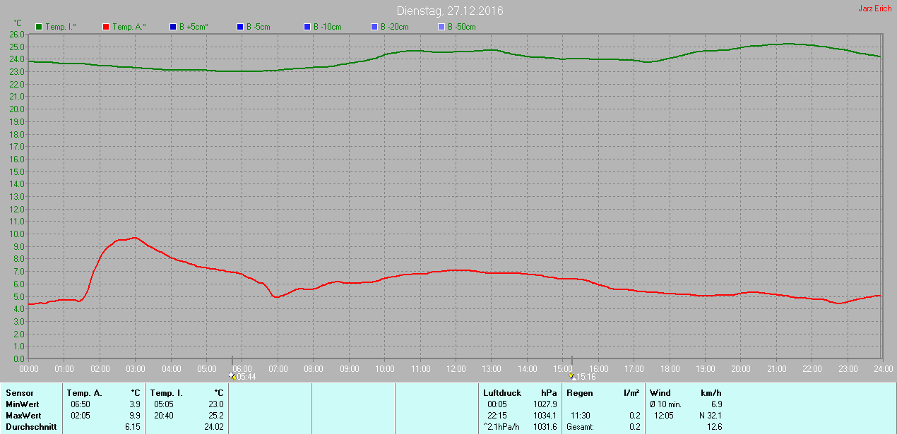Image resolution: width=897 pixels, height=434 pixels.
Task: Click the Temp. A. column header
Action: point(84,393)
